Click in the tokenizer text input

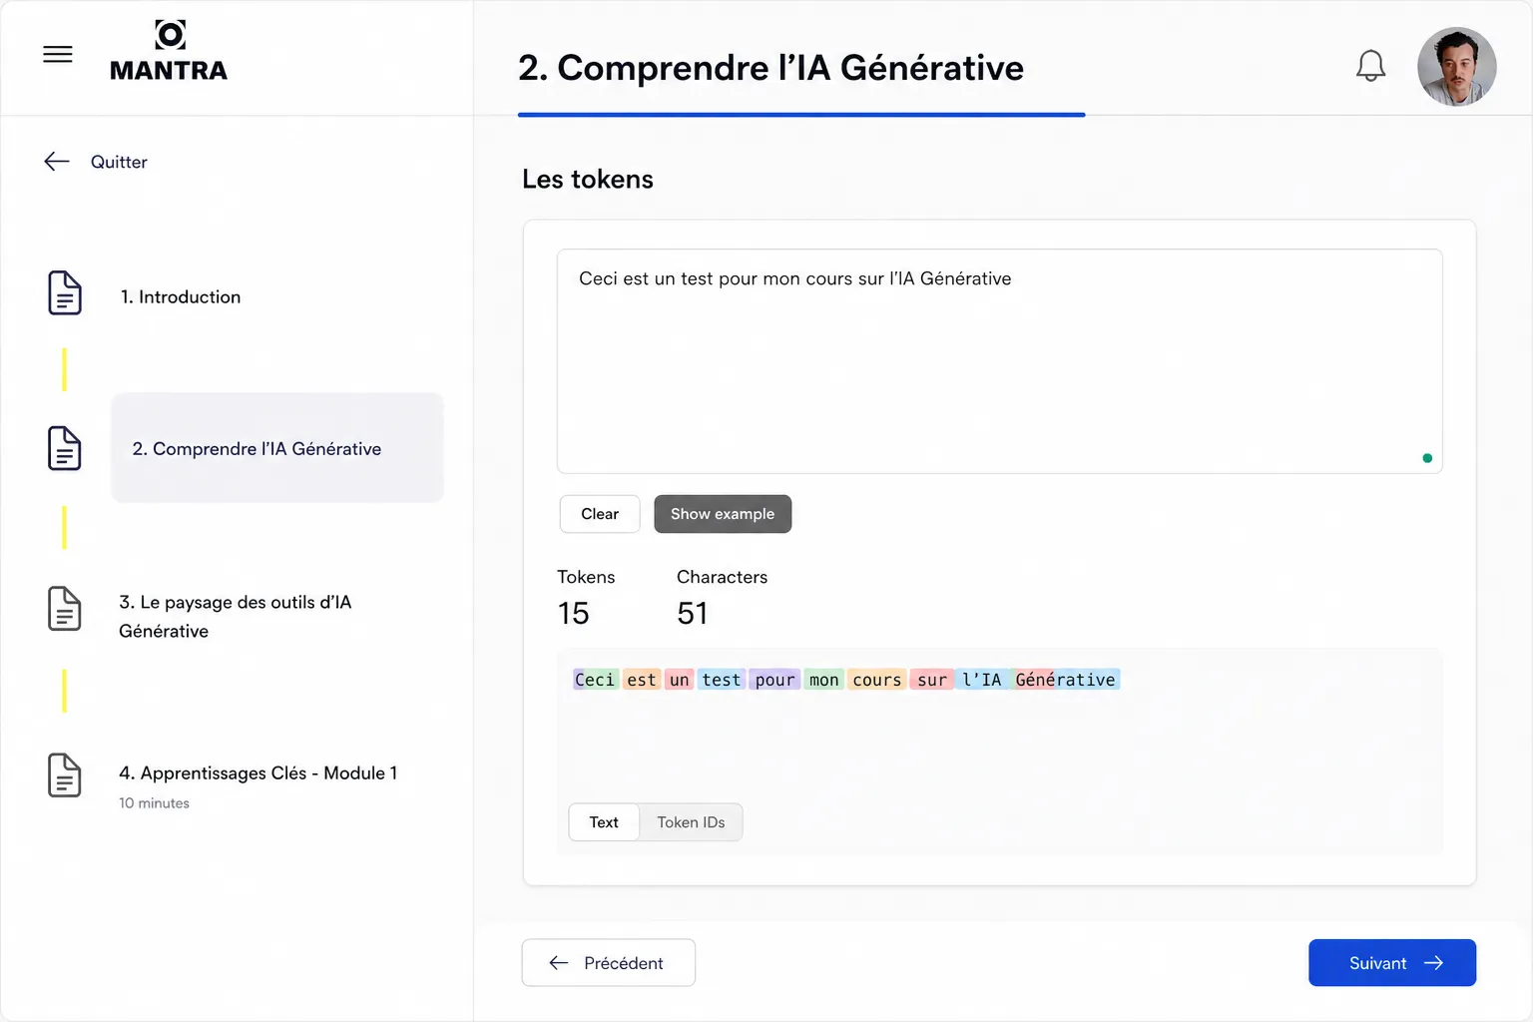pos(1000,361)
